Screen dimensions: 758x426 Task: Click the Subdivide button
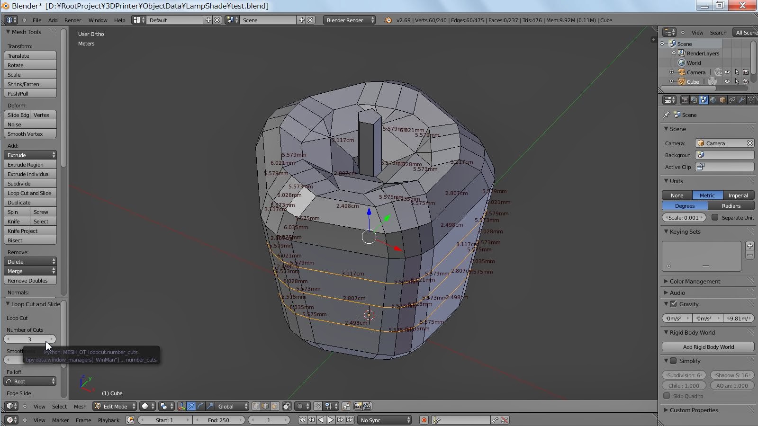tap(30, 184)
